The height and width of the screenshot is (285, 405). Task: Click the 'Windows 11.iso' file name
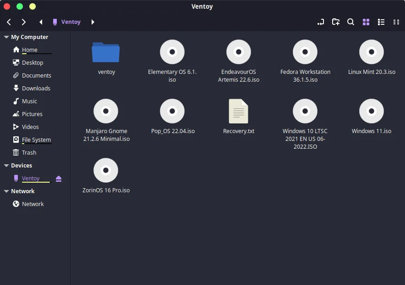[x=372, y=131]
